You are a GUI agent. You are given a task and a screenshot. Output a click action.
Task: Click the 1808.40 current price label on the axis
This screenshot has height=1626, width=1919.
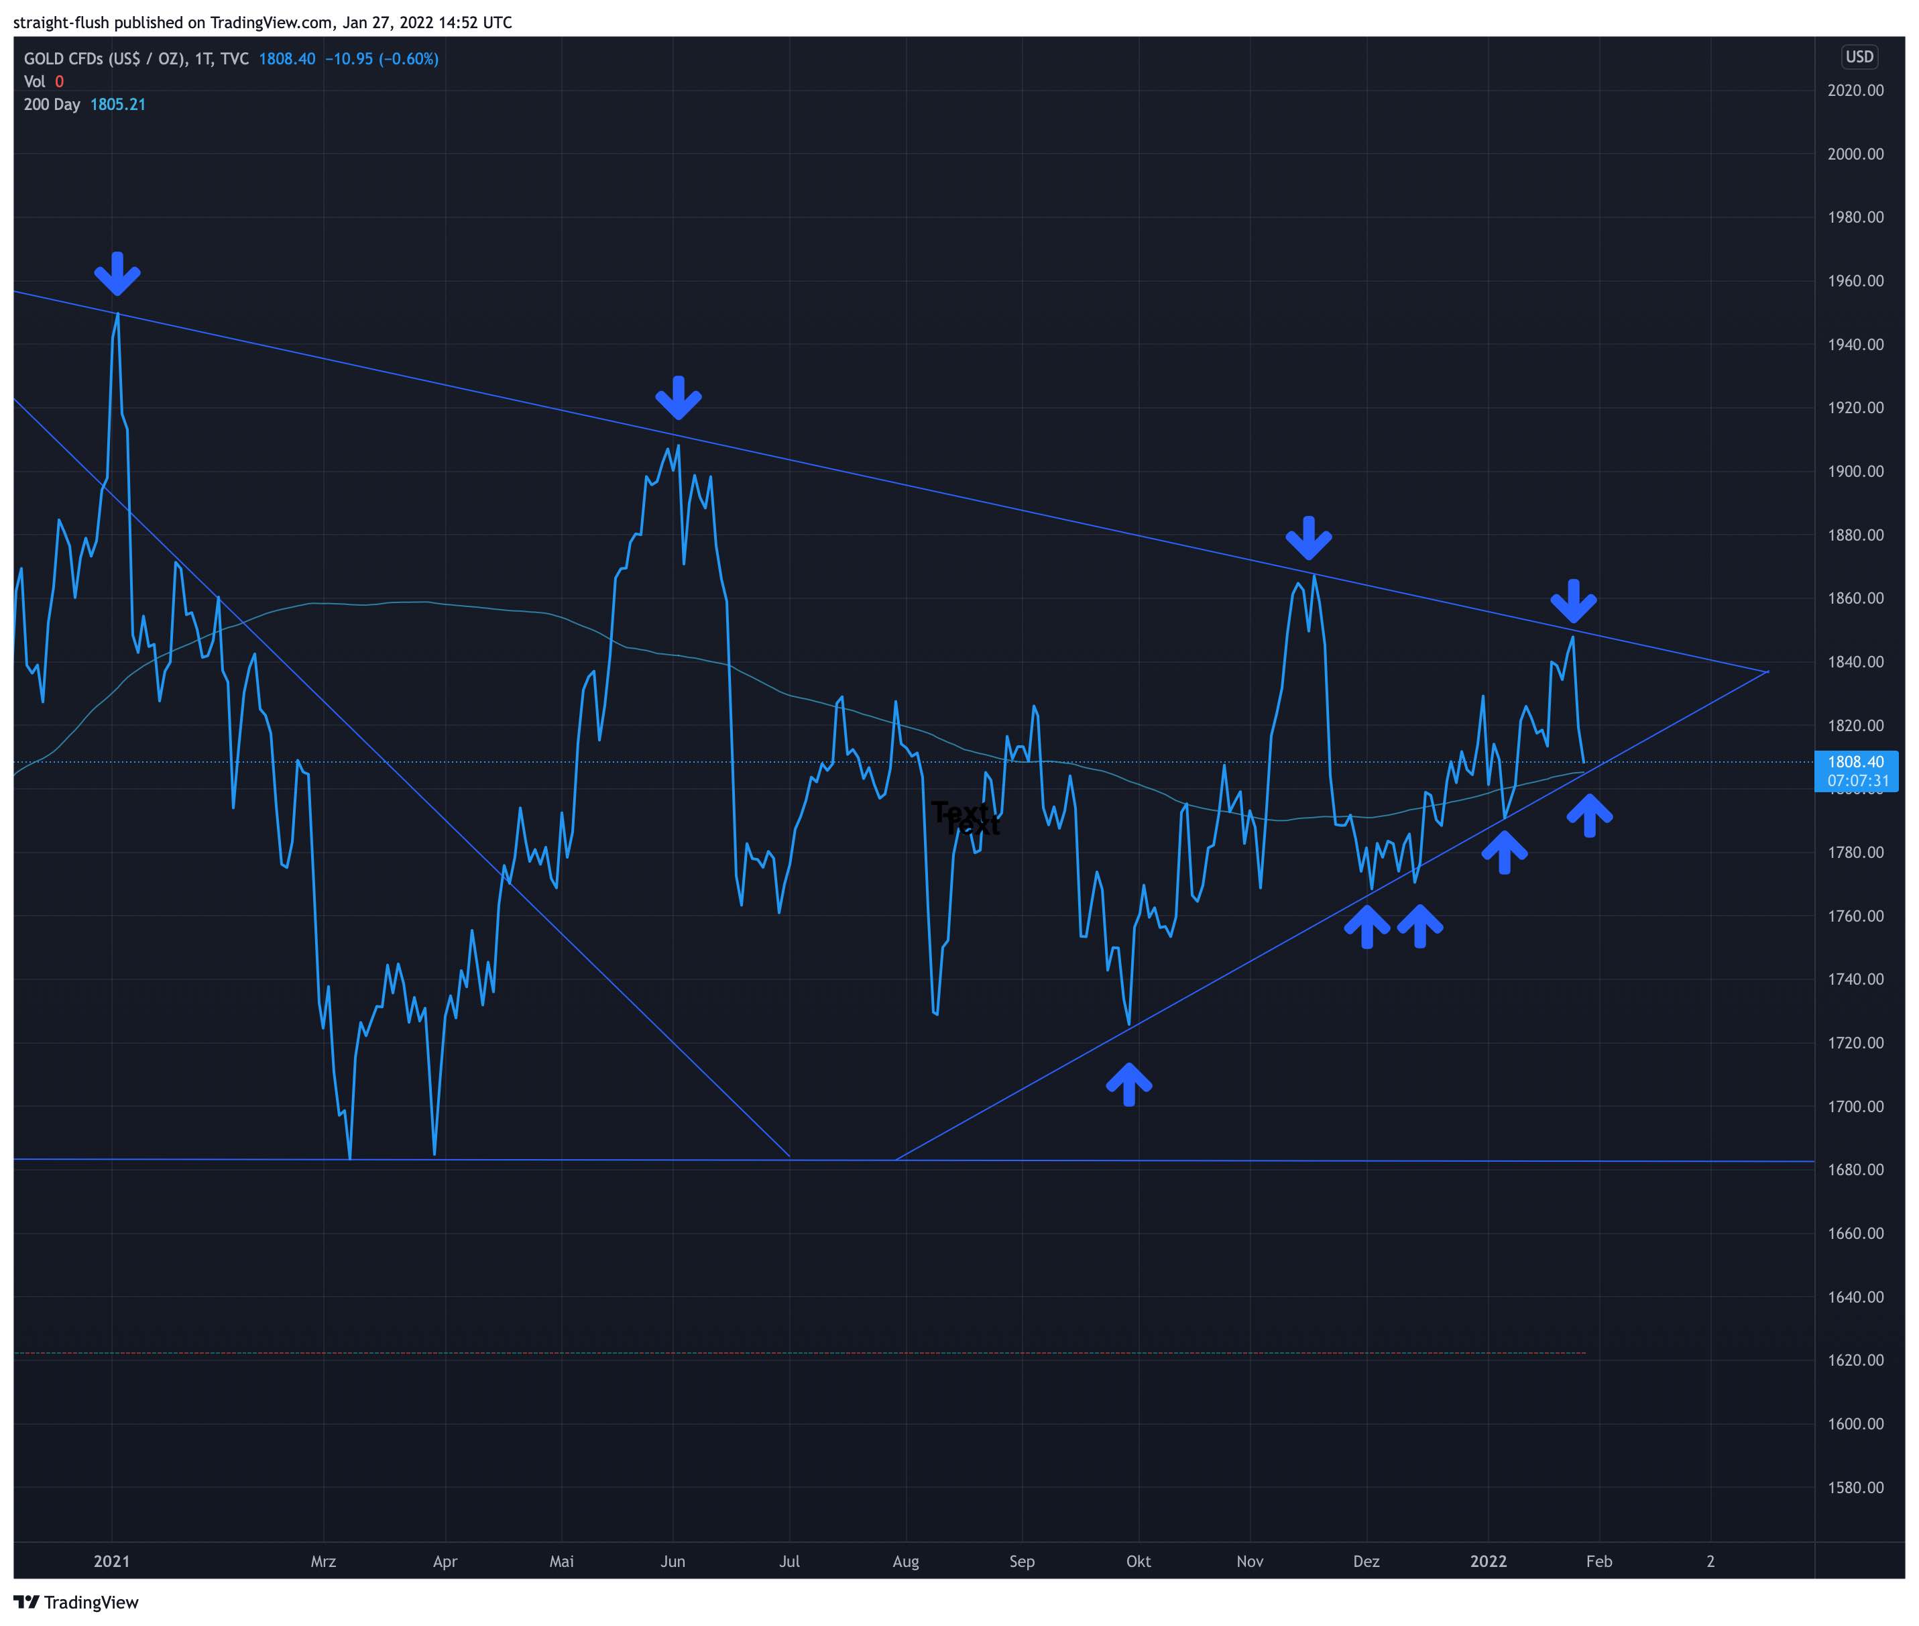click(x=1855, y=762)
